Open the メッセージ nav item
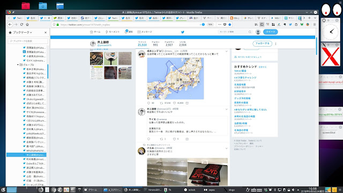The image size is (343, 193). pyautogui.click(x=145, y=32)
